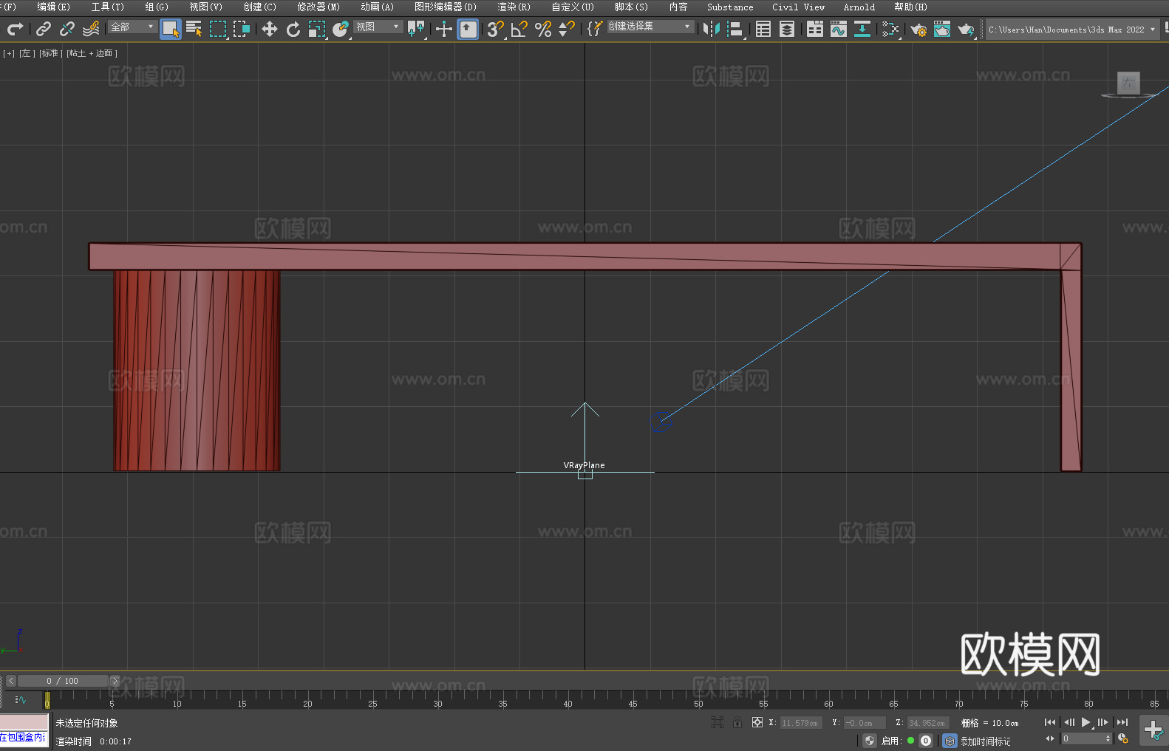1169x751 pixels.
Task: Open the Substance menu
Action: (730, 7)
